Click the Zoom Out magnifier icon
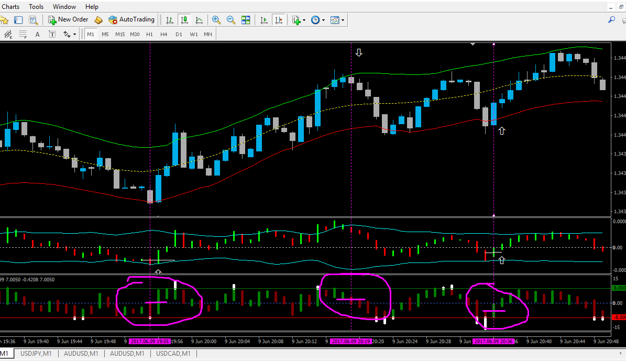The height and width of the screenshot is (361, 626). 231,20
